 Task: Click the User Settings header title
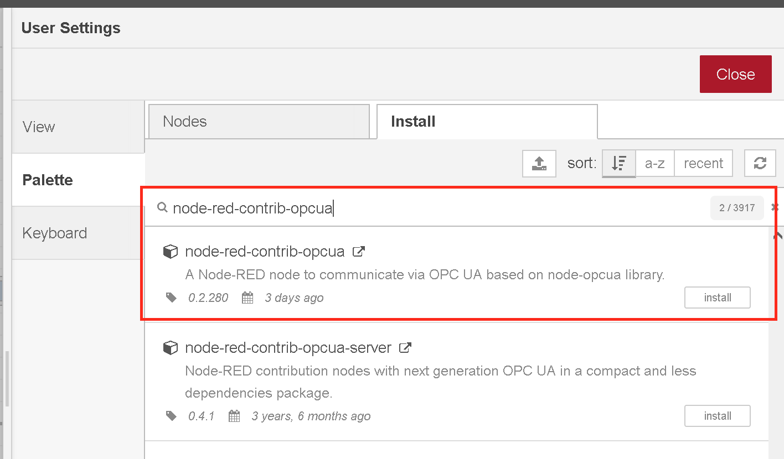point(71,28)
